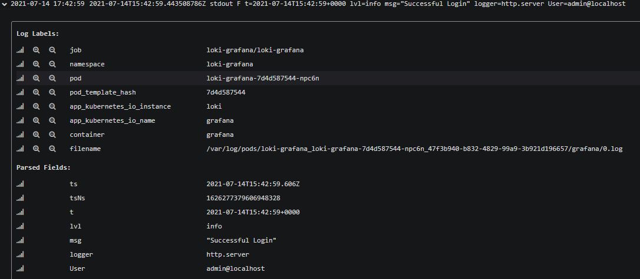Filter out pod_template_hash label value

52,93
